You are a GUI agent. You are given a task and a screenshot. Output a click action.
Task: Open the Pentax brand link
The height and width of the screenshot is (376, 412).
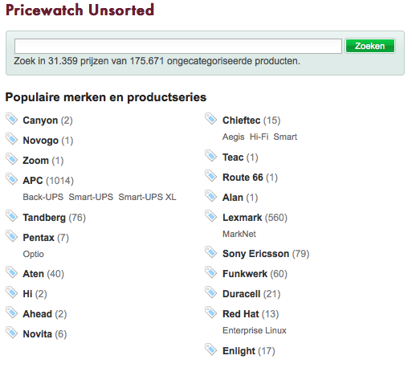tap(39, 238)
